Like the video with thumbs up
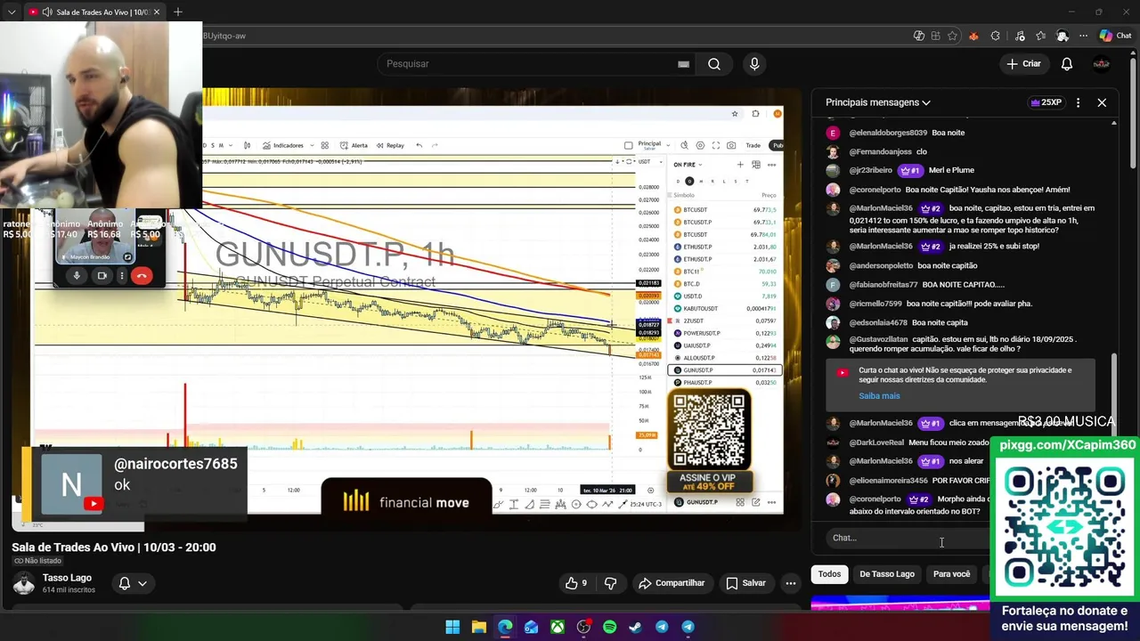The width and height of the screenshot is (1140, 641). [x=576, y=583]
